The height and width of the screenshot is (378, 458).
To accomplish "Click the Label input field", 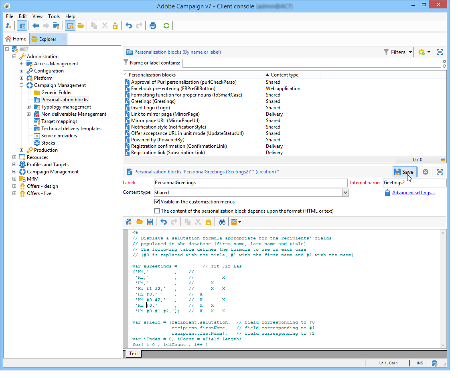I will [251, 183].
